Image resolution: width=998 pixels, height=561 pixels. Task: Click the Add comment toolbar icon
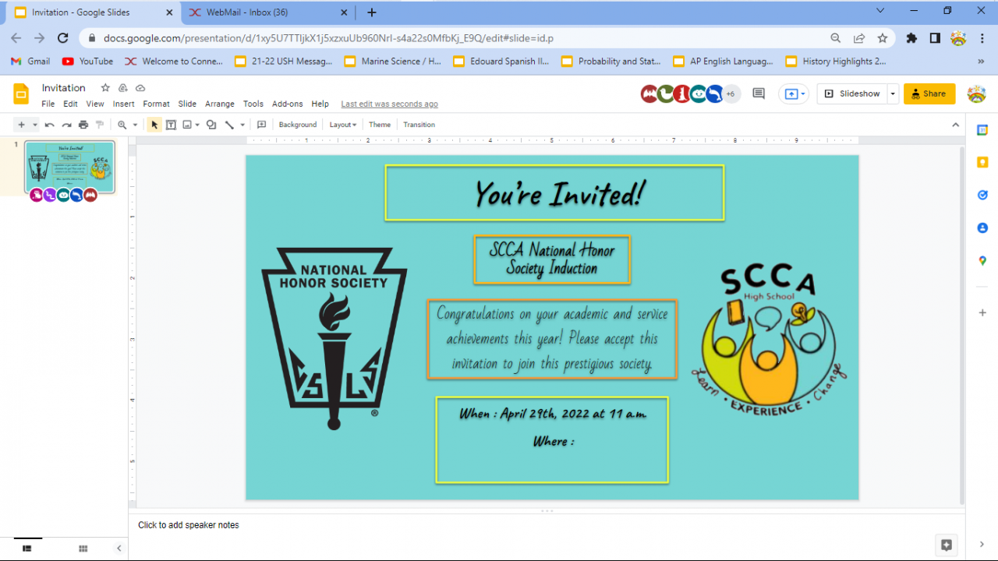[262, 125]
